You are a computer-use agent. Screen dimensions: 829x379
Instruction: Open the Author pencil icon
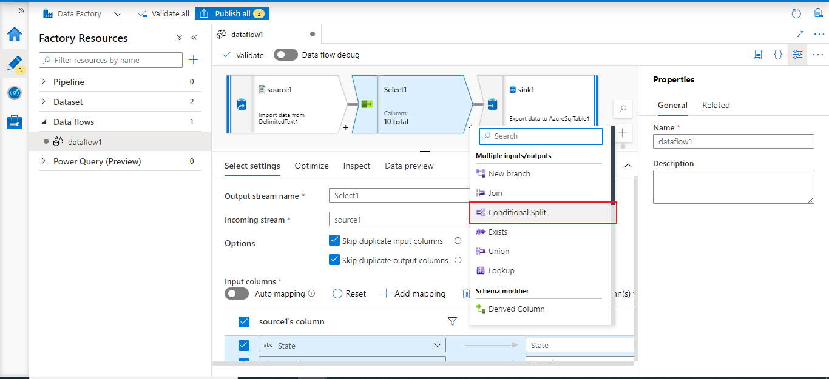15,64
